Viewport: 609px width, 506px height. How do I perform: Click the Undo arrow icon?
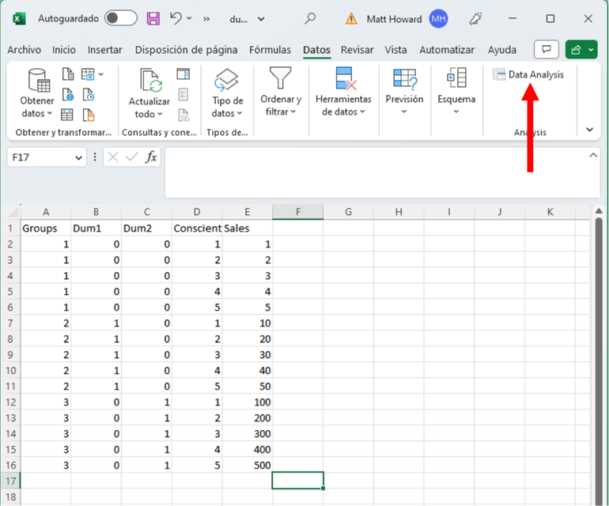(x=176, y=18)
